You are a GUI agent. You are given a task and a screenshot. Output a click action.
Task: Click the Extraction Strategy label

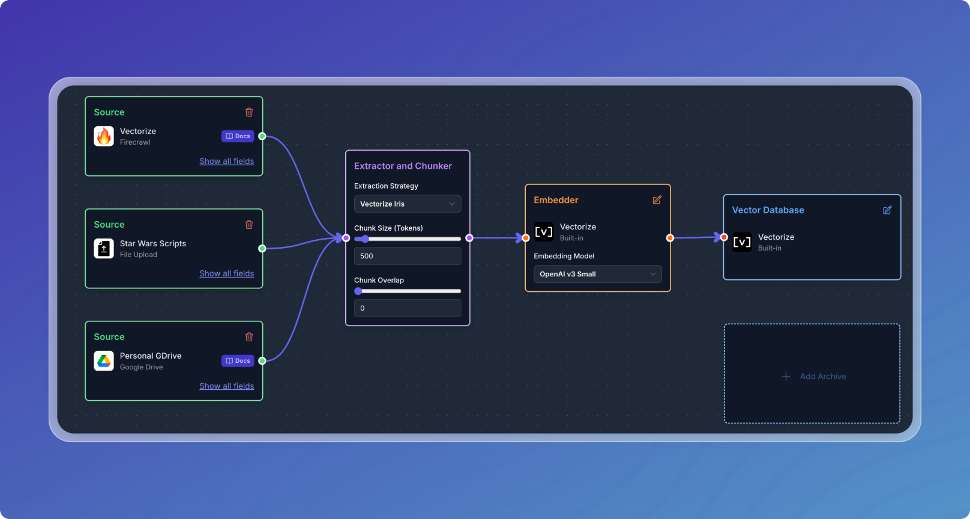tap(386, 186)
